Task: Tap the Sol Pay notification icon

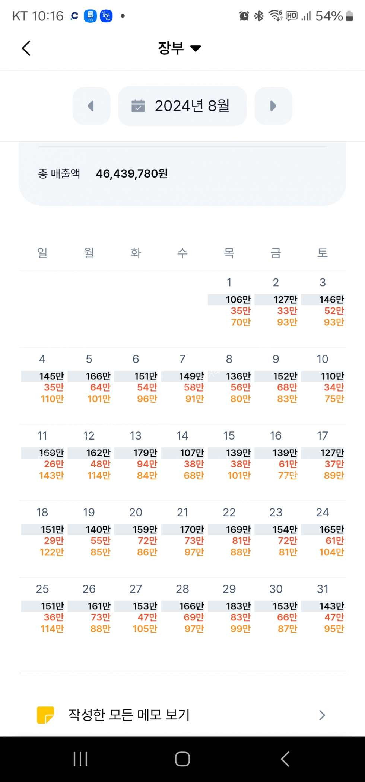Action: [x=106, y=16]
